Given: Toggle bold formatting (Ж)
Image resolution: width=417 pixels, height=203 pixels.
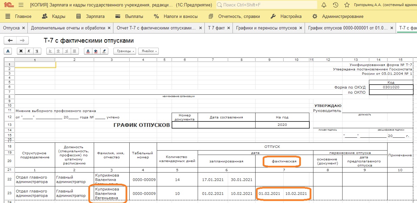Looking at the screenshot, I should click(21, 51).
